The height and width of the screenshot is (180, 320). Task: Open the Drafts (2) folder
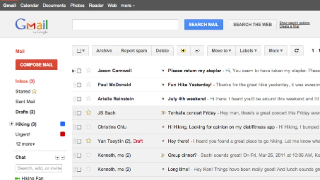[25, 112]
